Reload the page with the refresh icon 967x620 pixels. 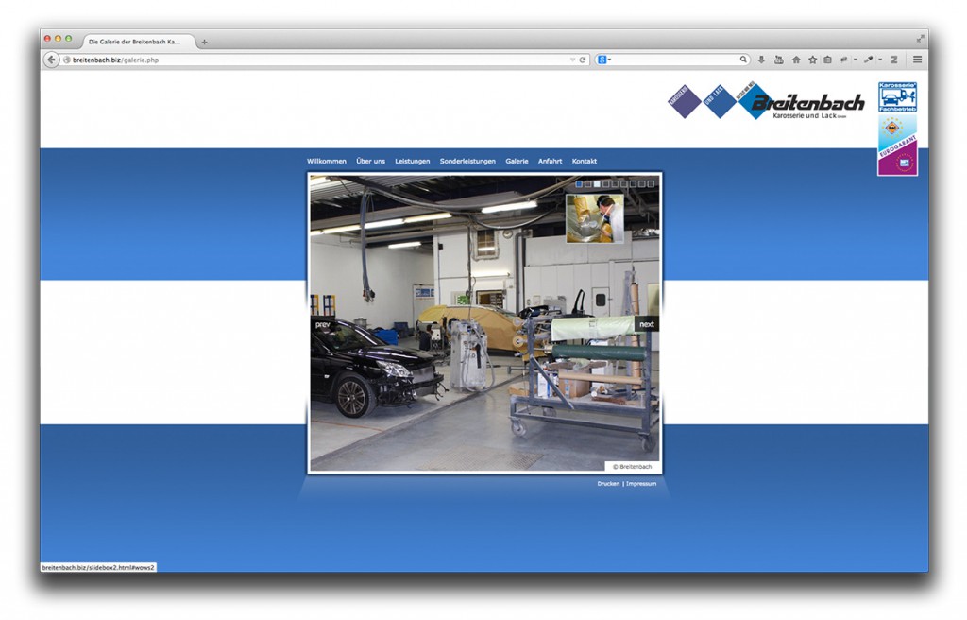point(584,60)
